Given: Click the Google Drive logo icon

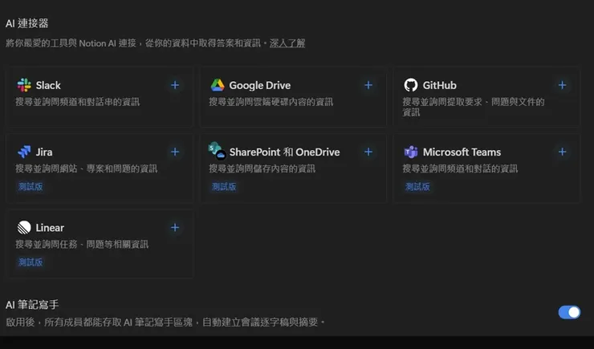Looking at the screenshot, I should [218, 85].
